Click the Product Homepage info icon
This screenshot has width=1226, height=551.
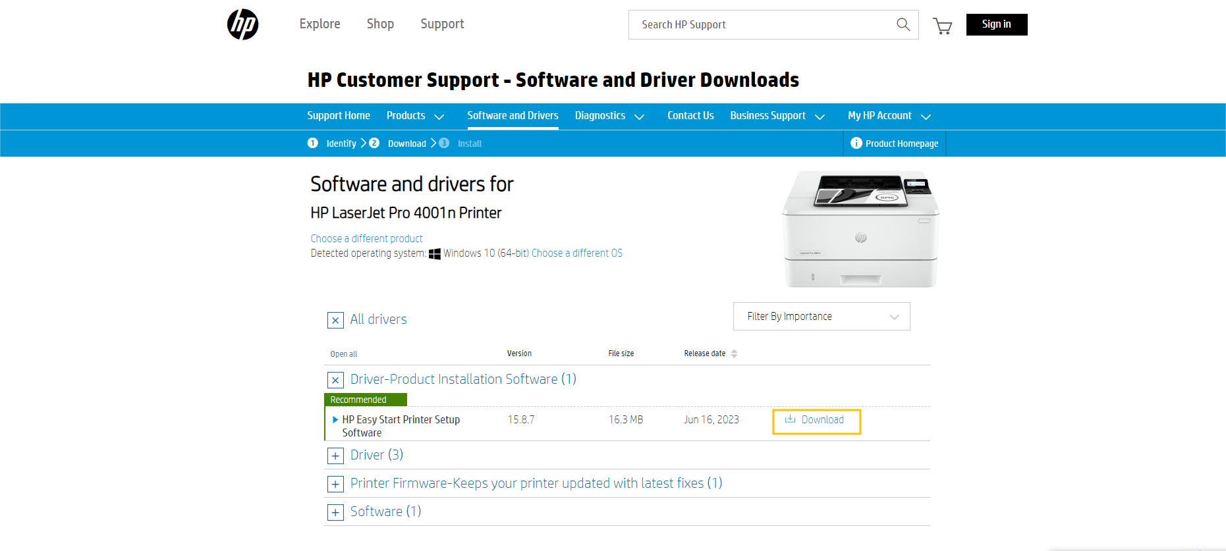coord(856,143)
